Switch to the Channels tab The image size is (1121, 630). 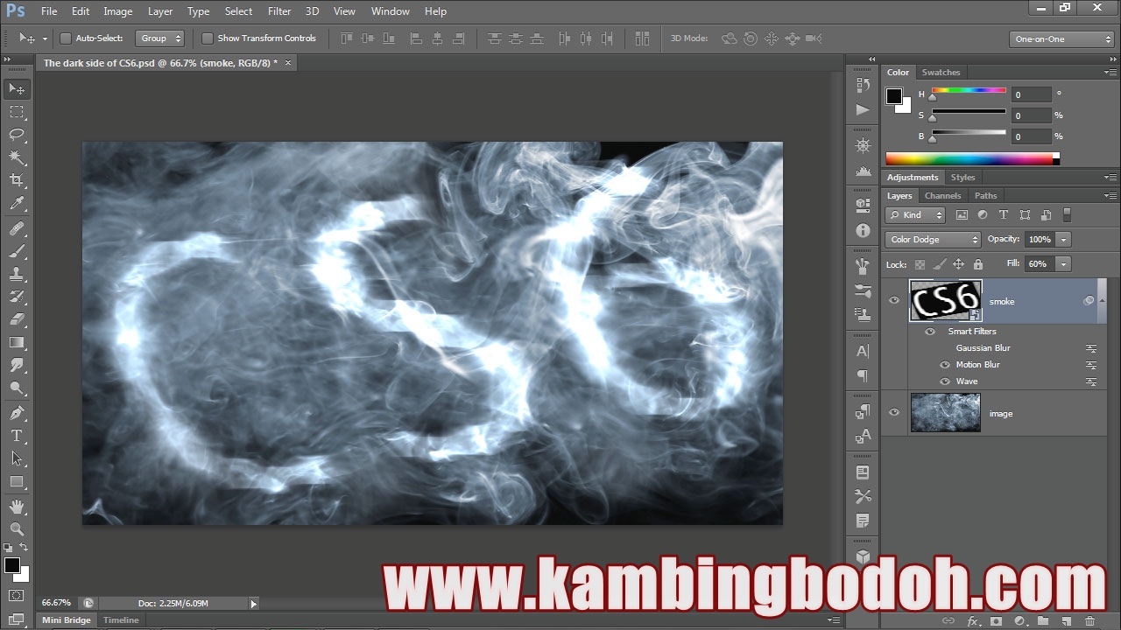pos(942,196)
